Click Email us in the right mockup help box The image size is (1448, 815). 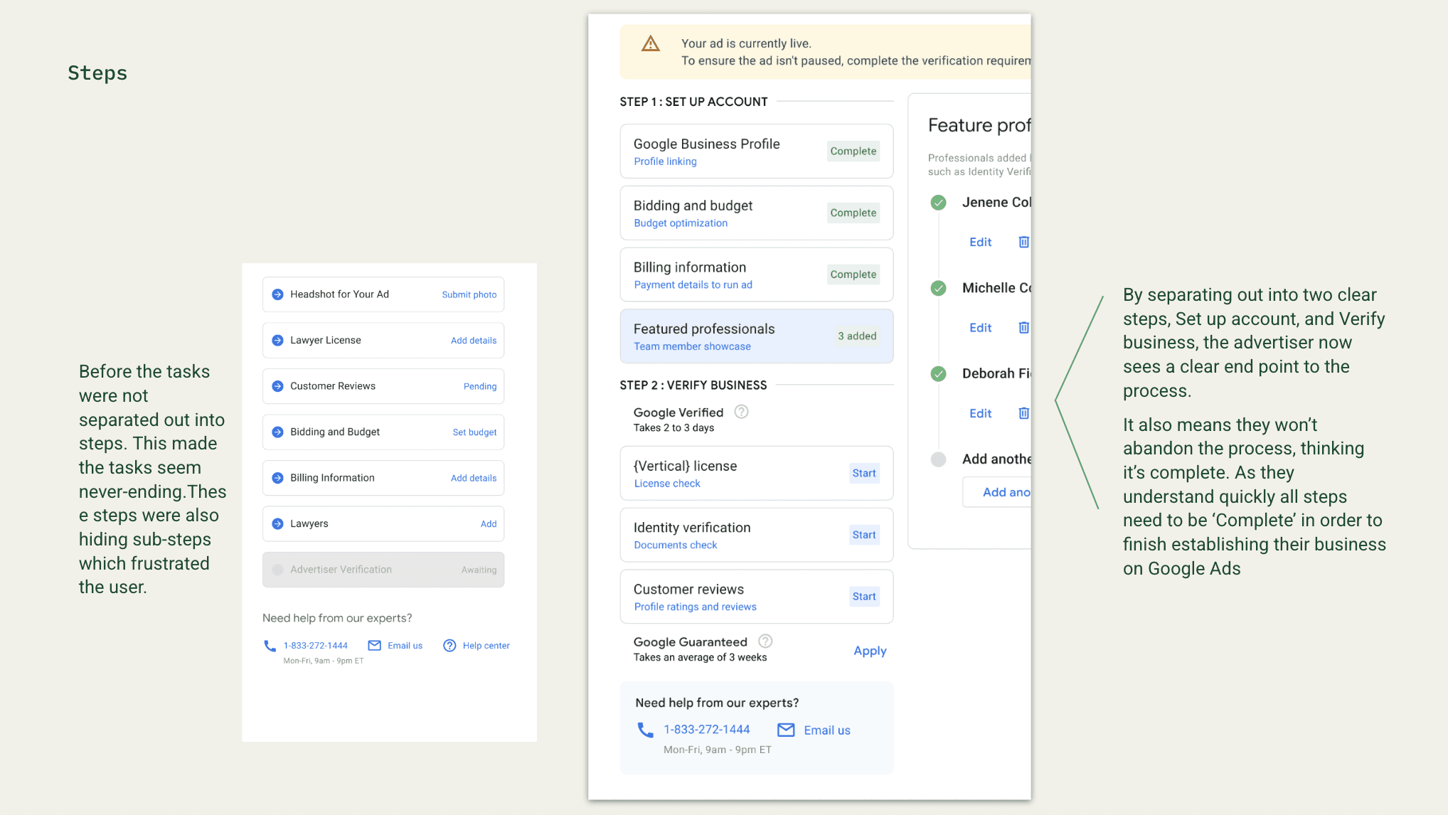point(827,730)
